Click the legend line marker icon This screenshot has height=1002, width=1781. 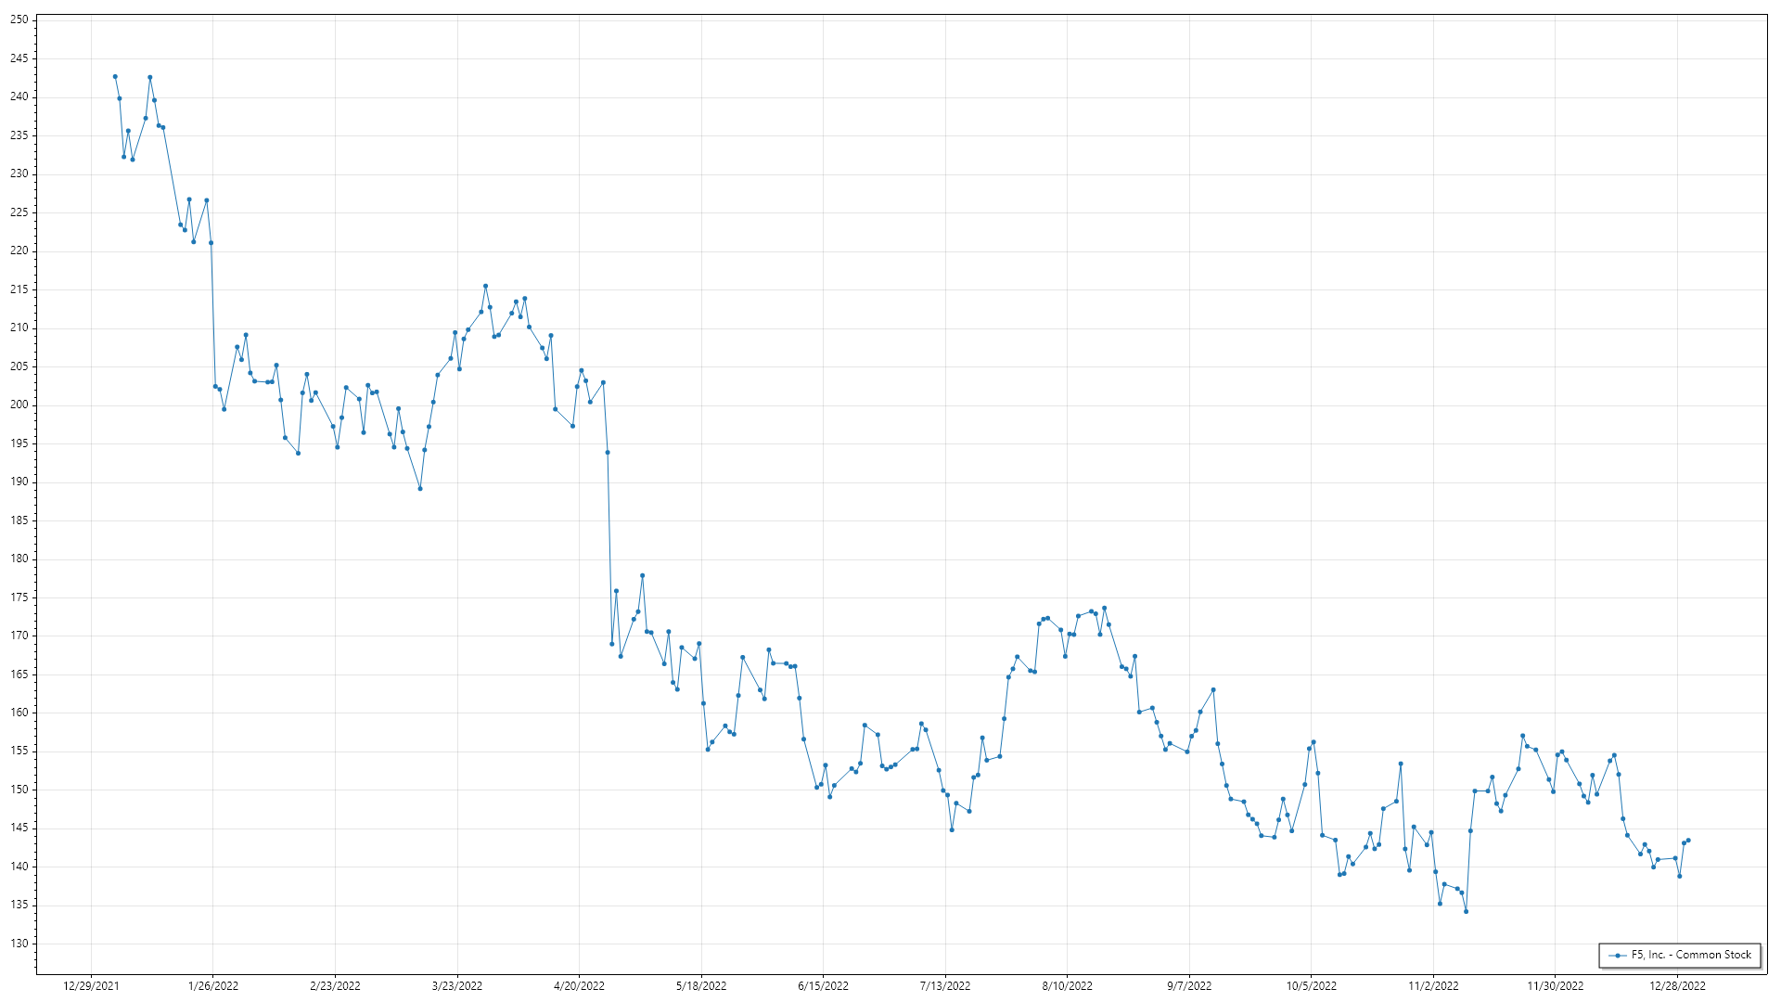point(1618,956)
